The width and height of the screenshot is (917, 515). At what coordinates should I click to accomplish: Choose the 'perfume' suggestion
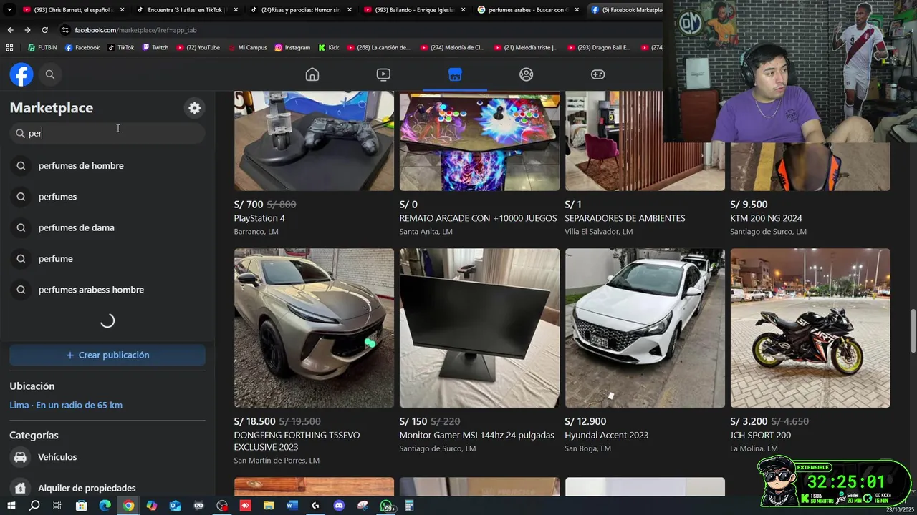tap(107, 259)
